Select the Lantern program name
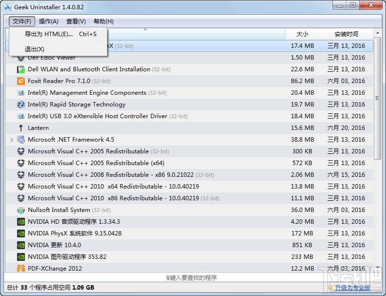The width and height of the screenshot is (386, 296). coord(39,128)
